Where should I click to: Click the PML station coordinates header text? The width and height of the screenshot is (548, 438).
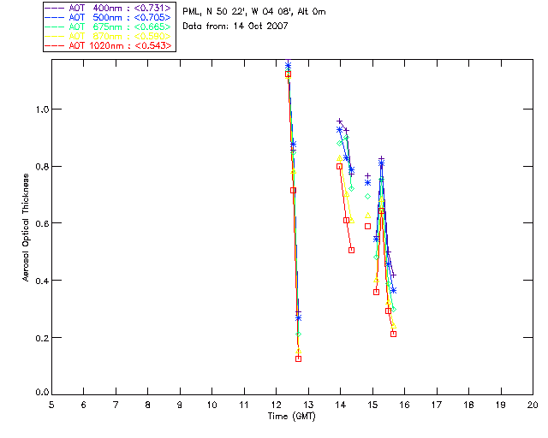(x=254, y=12)
